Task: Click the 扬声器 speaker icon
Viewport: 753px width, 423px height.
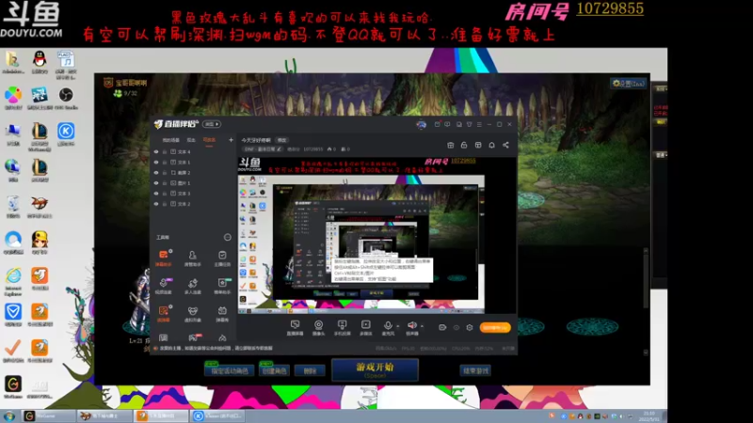Action: point(412,327)
